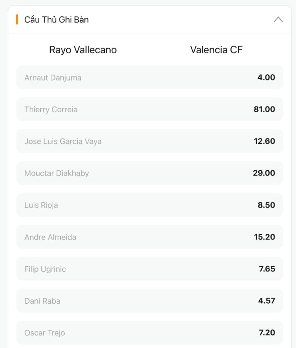Pick the 7.20 odds value
Viewport: 296px width, 348px height.
[267, 332]
